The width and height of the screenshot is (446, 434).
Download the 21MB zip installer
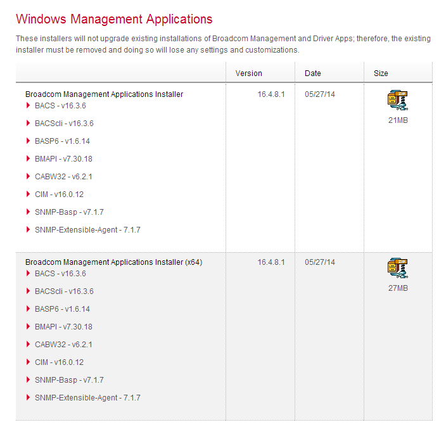398,100
